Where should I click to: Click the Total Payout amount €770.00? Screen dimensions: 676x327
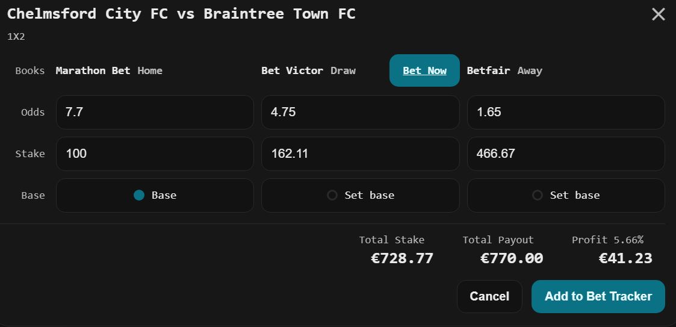[x=512, y=258]
